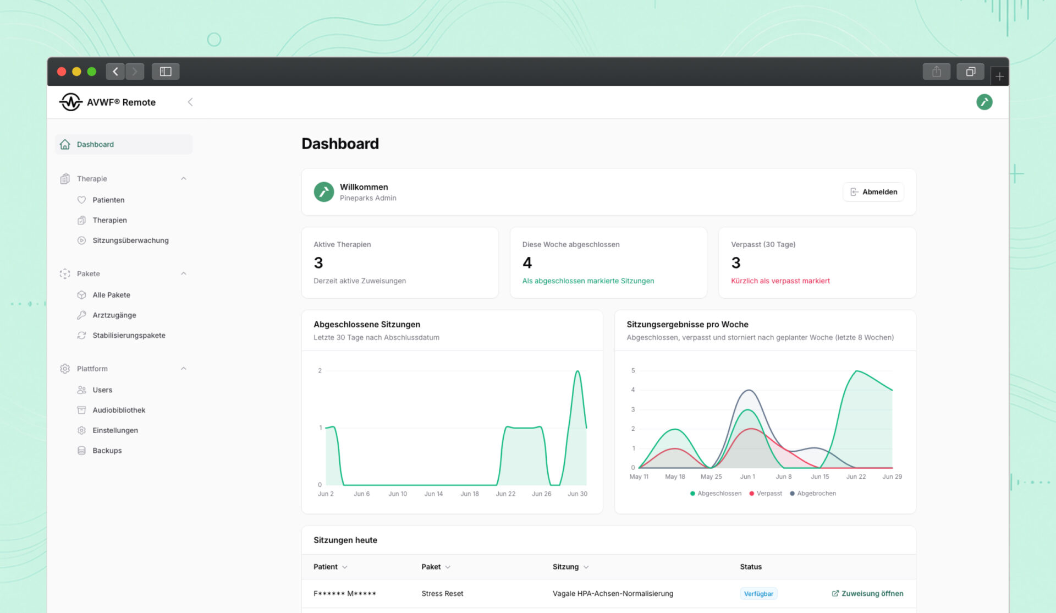Click the Status column header
This screenshot has height=613, width=1056.
coord(751,567)
